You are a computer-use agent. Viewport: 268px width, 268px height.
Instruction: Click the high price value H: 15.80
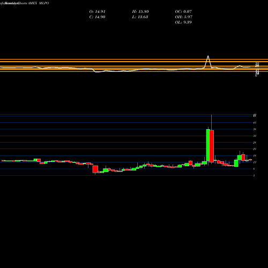click(140, 12)
